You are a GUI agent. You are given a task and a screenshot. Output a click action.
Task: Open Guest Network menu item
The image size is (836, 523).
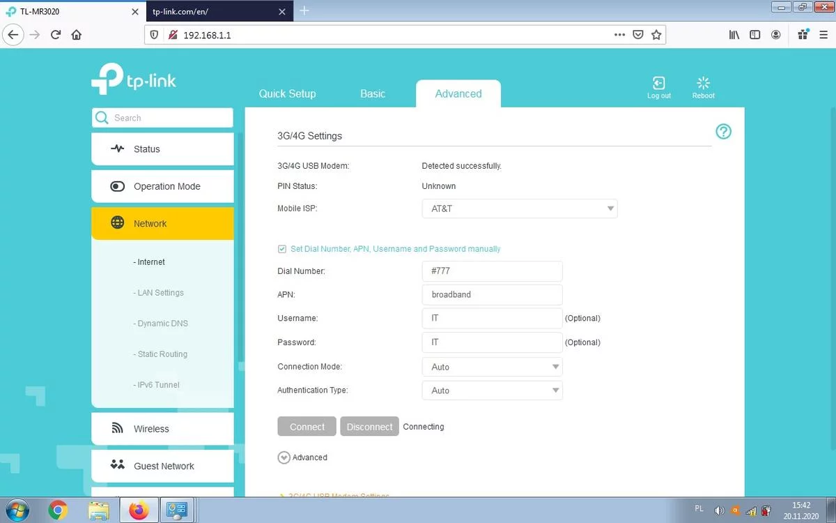coord(162,466)
